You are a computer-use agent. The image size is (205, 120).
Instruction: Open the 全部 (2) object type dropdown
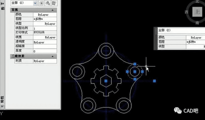35,3
